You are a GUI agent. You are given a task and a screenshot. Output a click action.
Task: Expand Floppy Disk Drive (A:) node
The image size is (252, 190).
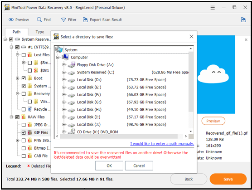pos(64,65)
